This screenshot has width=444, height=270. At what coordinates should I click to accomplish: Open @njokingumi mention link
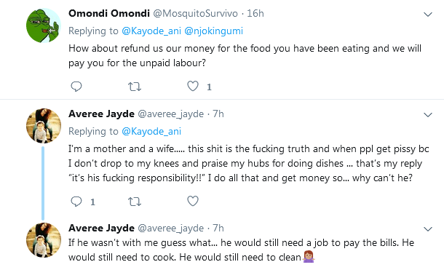pyautogui.click(x=213, y=31)
